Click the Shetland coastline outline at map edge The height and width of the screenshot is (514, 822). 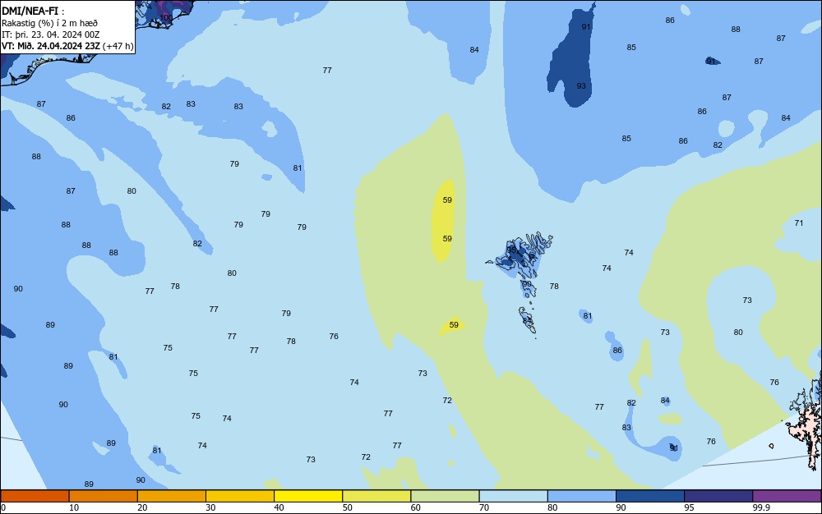click(805, 421)
